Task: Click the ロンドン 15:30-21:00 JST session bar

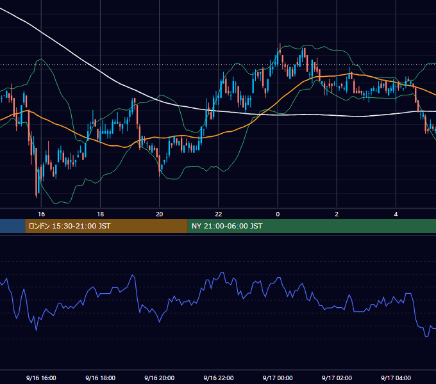Action: pos(106,226)
